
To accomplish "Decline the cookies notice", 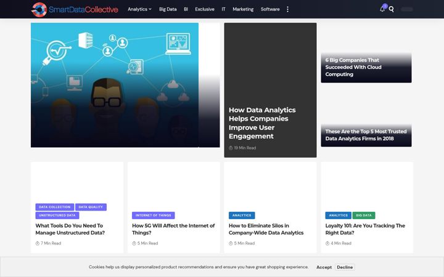I will click(345, 267).
